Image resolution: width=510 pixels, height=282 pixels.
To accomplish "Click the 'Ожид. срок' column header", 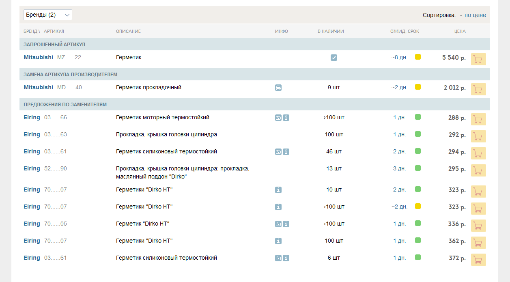I will tap(405, 31).
